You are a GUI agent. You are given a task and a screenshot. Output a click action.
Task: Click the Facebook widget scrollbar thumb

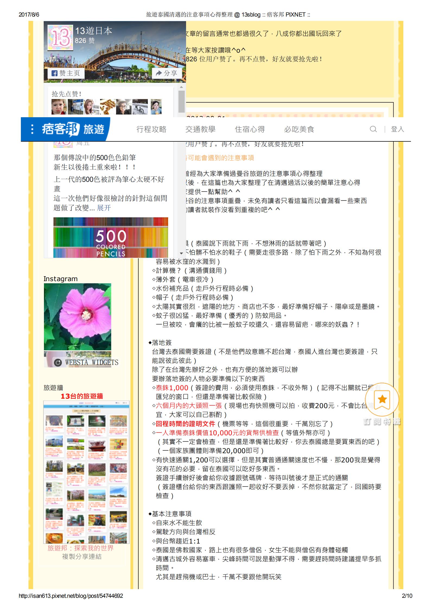point(181,102)
